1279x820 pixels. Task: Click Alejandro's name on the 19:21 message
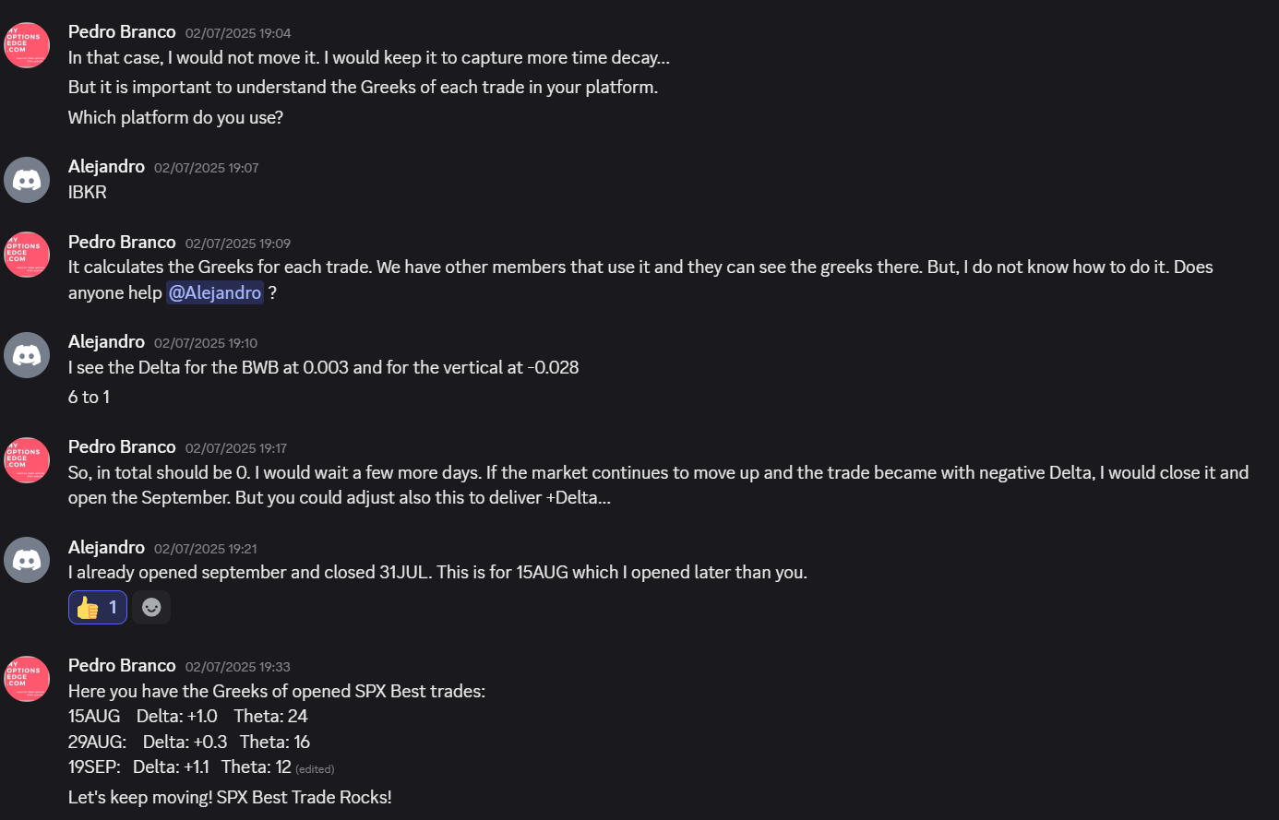[106, 548]
